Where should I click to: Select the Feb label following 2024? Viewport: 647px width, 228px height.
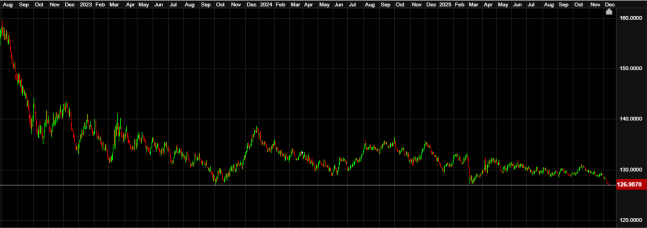pyautogui.click(x=281, y=4)
